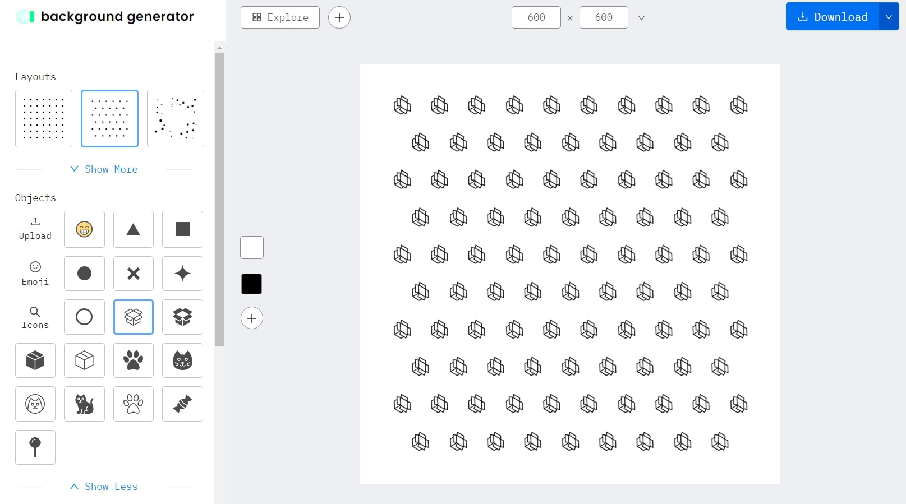Pick the sitting black cat object

pyautogui.click(x=84, y=404)
